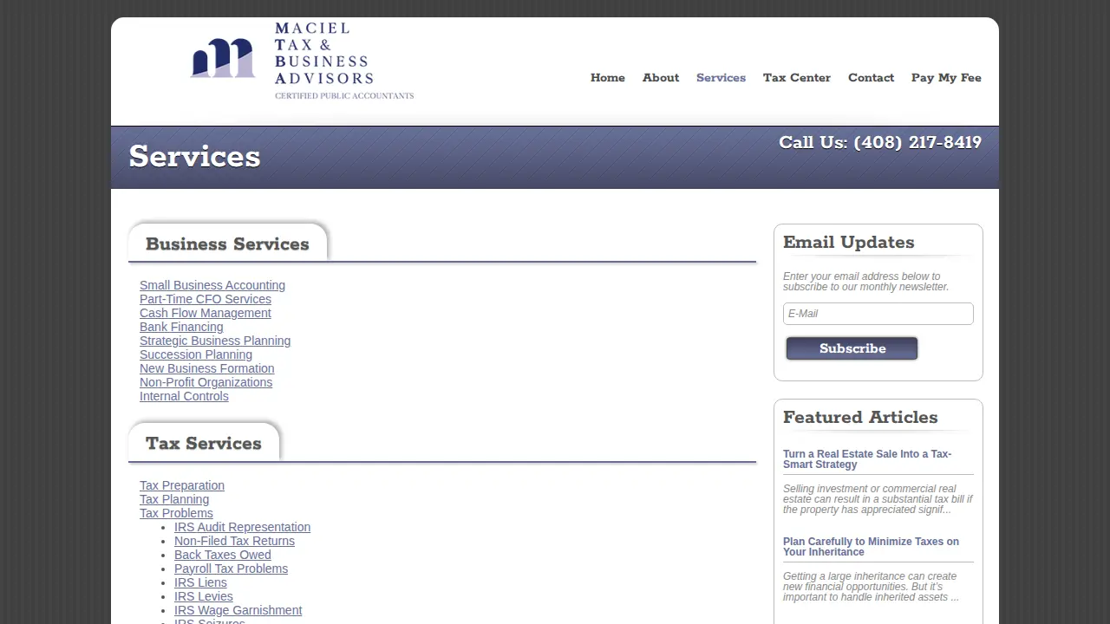The height and width of the screenshot is (624, 1110).
Task: Open 'Plan Carefully to Minimize Taxes' article
Action: coord(871,547)
